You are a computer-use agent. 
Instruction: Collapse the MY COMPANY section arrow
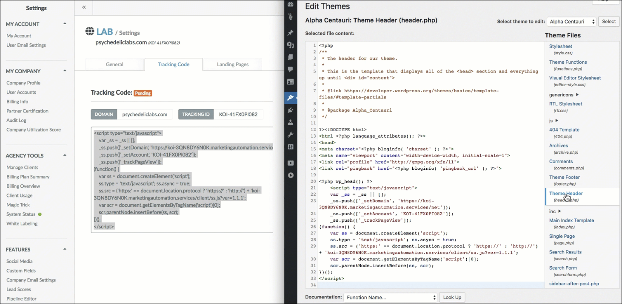(x=65, y=71)
